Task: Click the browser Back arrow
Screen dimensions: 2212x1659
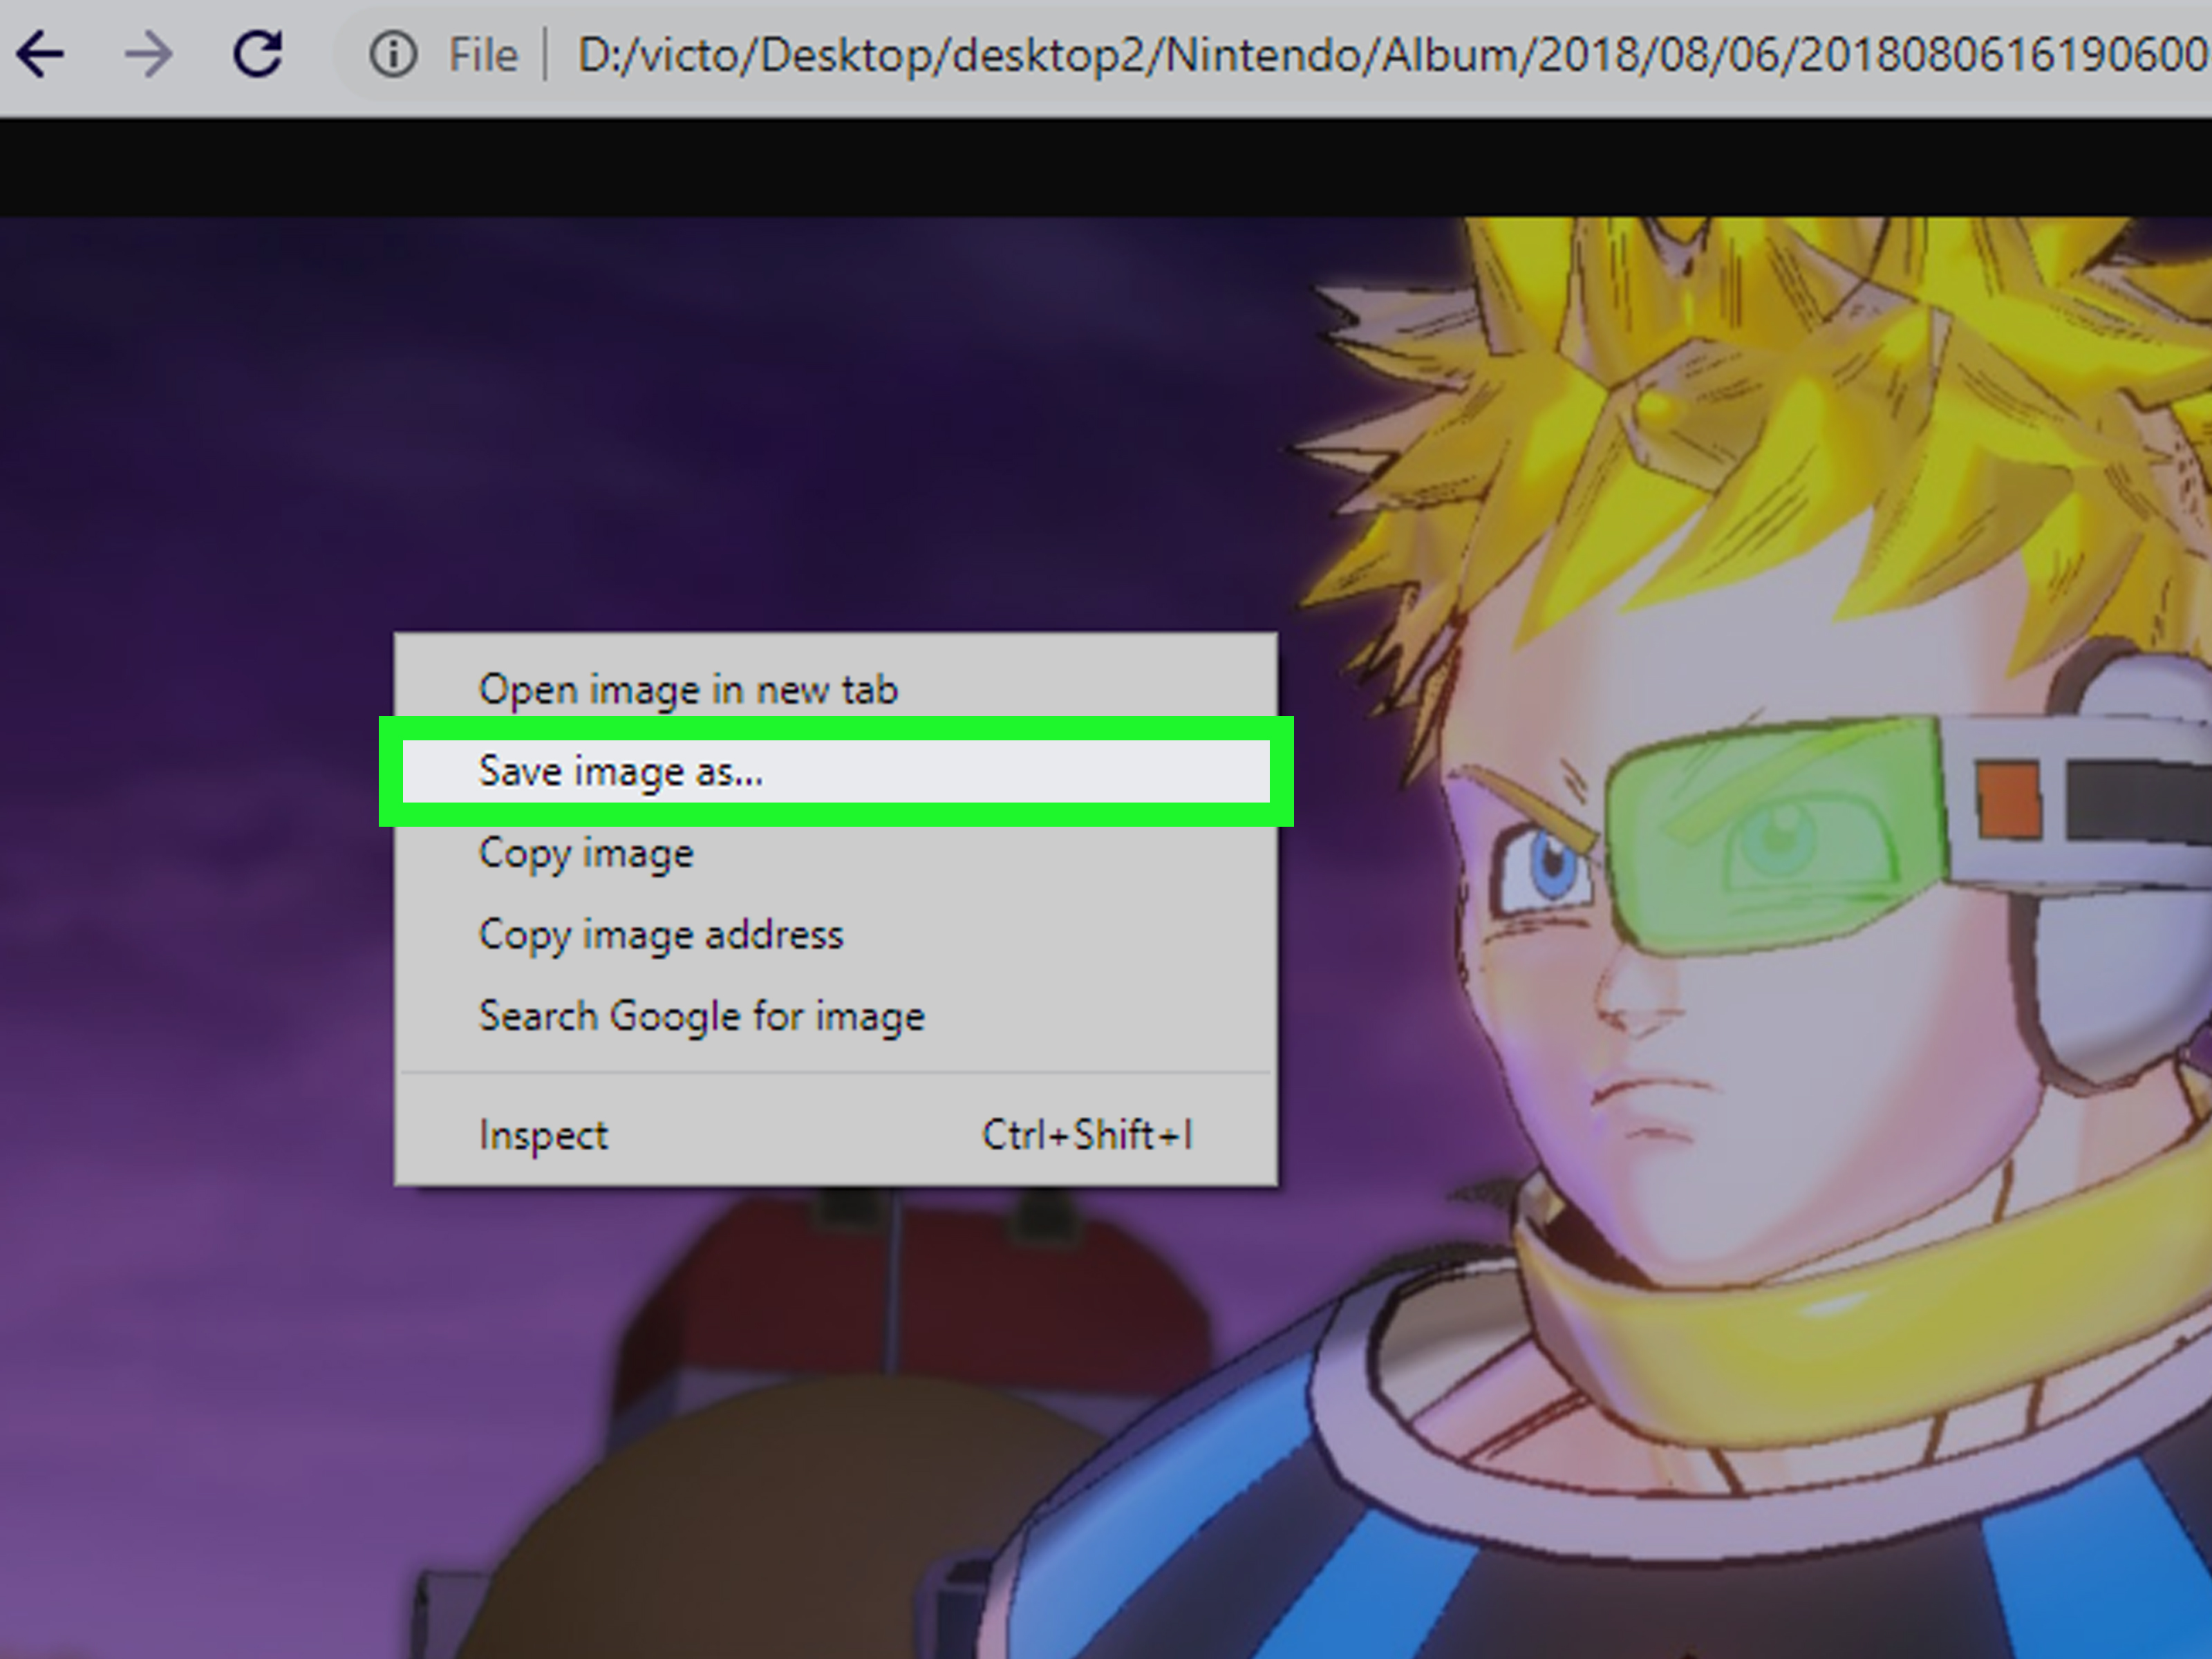Action: pos(41,54)
